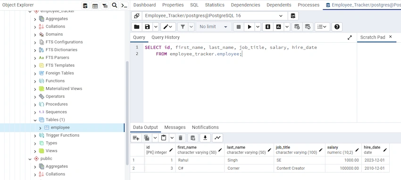Open the new query tool database icon

coord(293,16)
